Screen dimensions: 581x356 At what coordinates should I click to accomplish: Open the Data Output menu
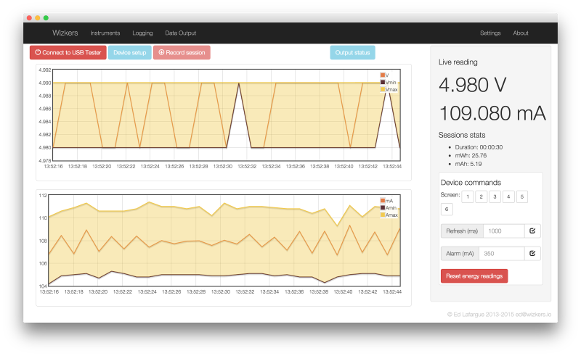[x=180, y=33]
